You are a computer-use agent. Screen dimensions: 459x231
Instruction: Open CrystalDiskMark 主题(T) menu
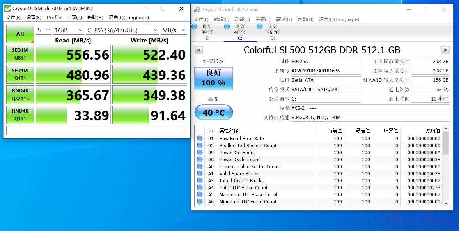click(x=74, y=18)
